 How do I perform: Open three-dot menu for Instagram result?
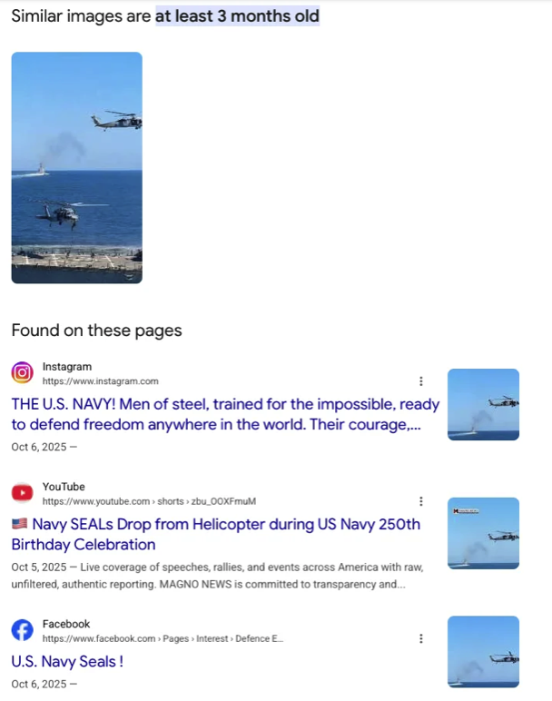(x=420, y=380)
